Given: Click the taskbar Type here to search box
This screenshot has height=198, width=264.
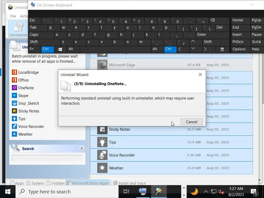Looking at the screenshot, I should click(67, 192).
